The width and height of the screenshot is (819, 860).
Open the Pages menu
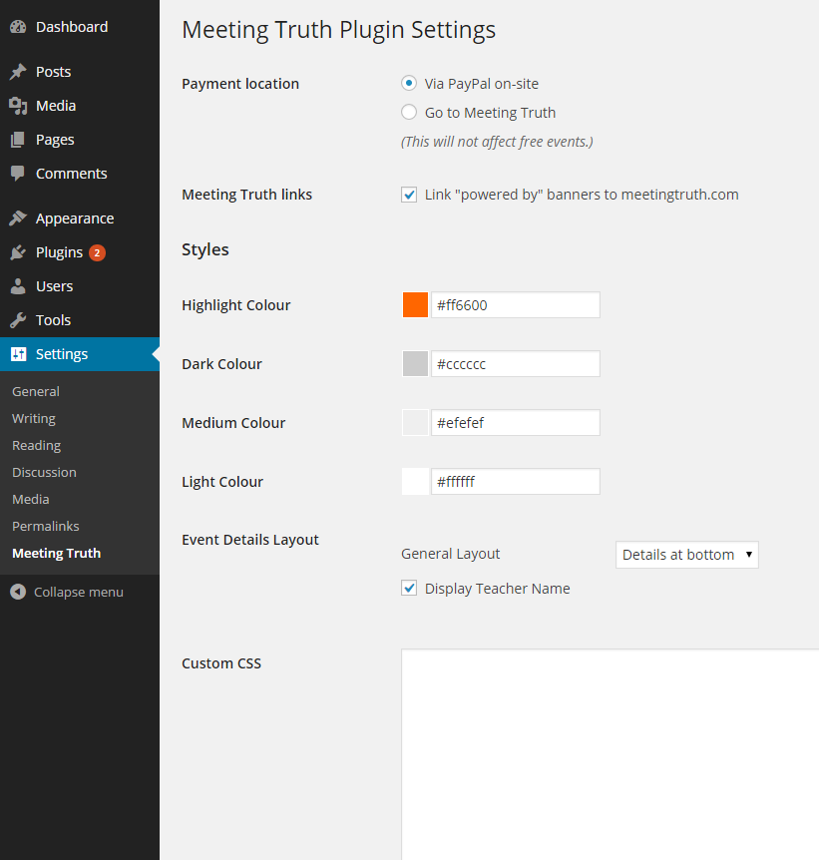pos(80,140)
